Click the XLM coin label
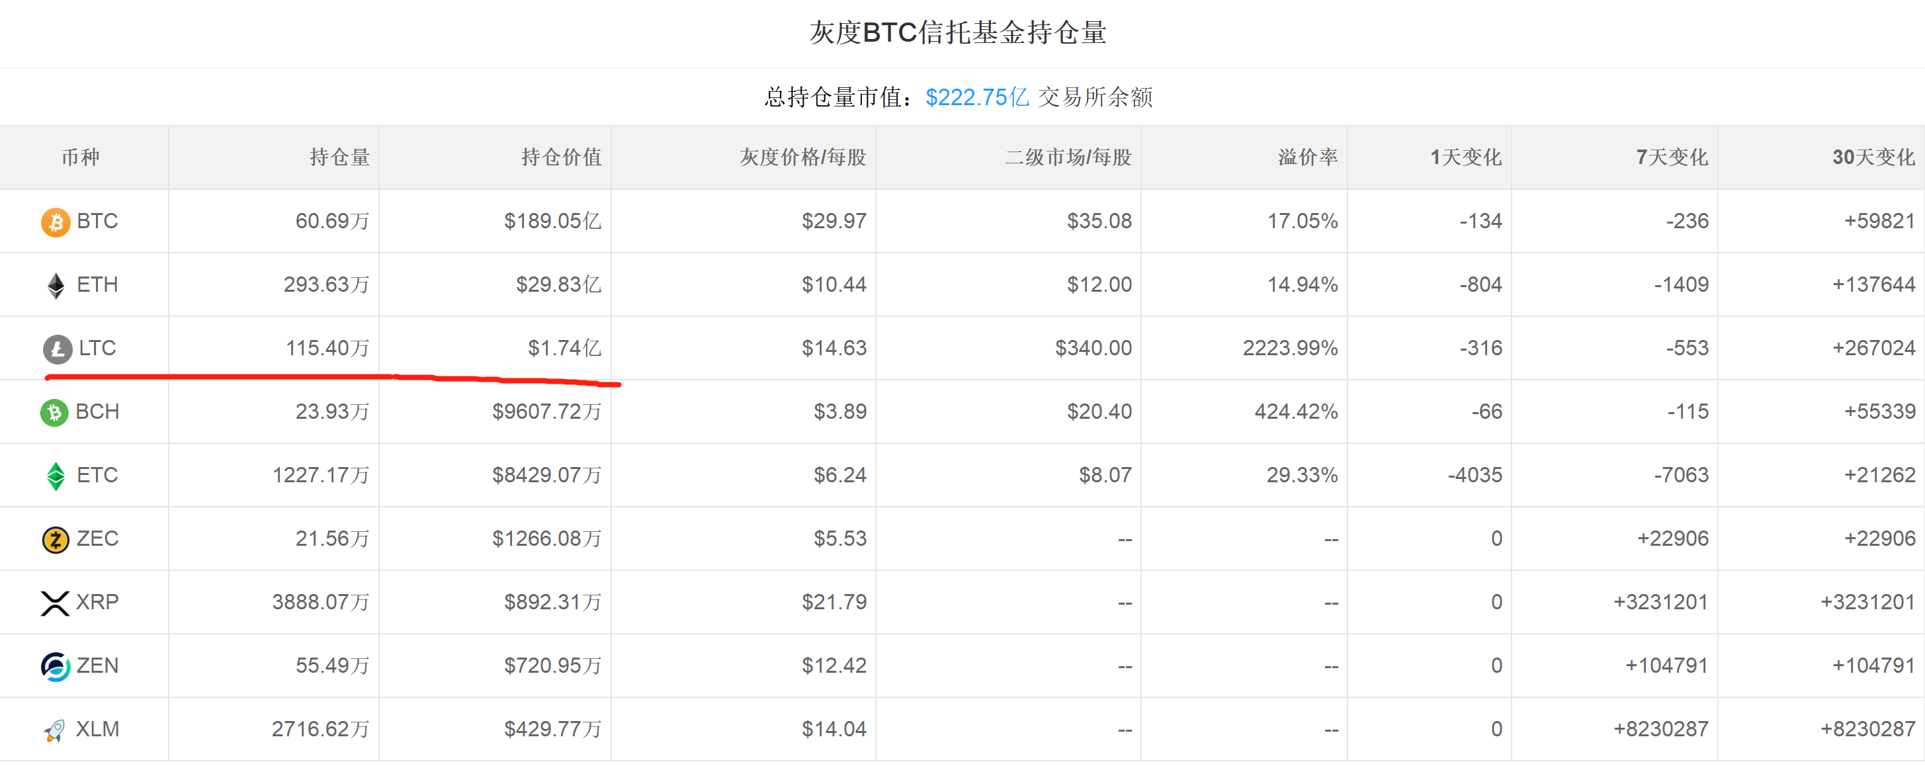1925x774 pixels. pos(97,729)
